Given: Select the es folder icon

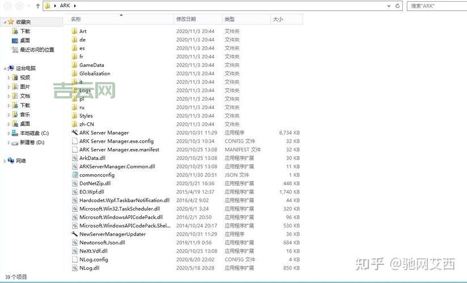Looking at the screenshot, I should tap(74, 48).
